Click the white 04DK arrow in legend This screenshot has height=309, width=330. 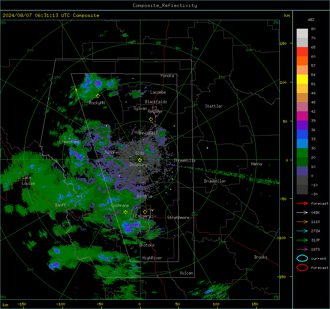point(302,213)
